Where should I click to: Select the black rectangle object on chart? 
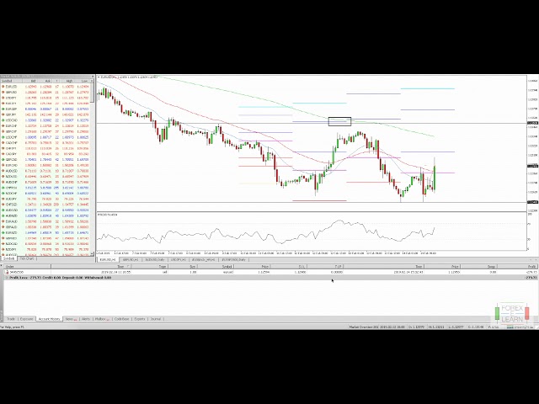pyautogui.click(x=339, y=121)
